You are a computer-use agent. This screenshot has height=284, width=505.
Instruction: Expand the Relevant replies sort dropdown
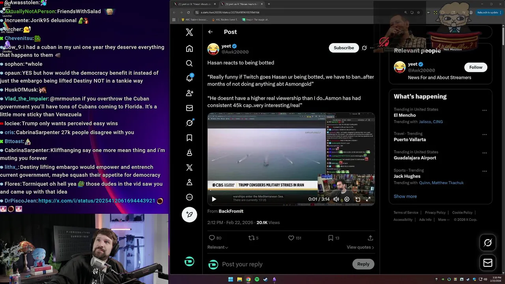[x=218, y=247]
